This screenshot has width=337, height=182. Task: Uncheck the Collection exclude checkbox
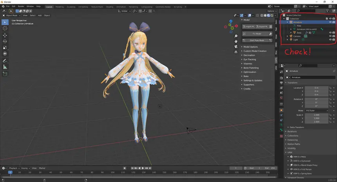(327, 19)
